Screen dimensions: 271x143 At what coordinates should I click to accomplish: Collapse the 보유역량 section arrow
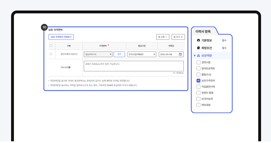195,56
